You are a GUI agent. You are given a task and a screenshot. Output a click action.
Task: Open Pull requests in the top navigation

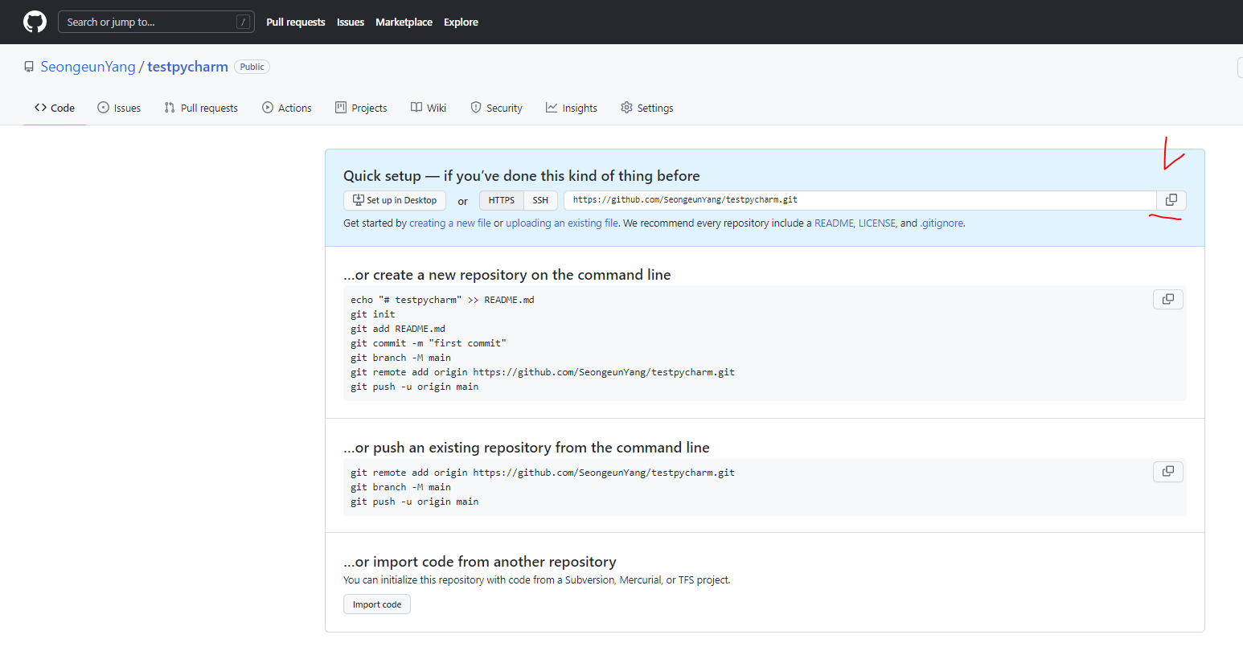click(296, 22)
